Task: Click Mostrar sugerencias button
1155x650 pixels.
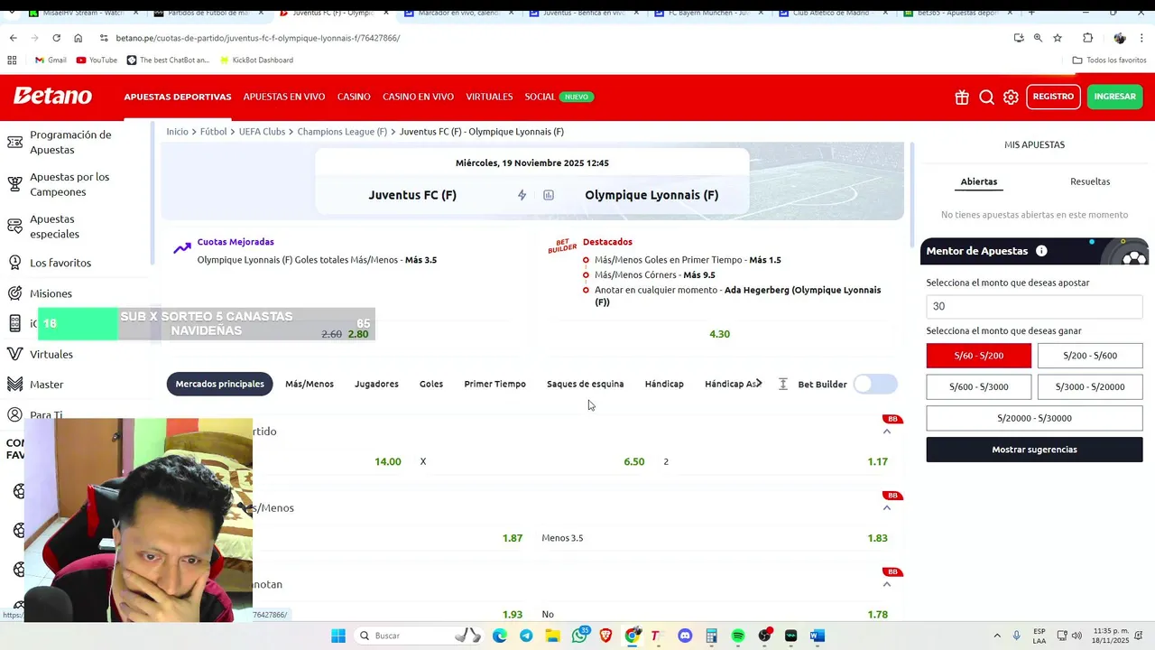Action: pyautogui.click(x=1034, y=450)
